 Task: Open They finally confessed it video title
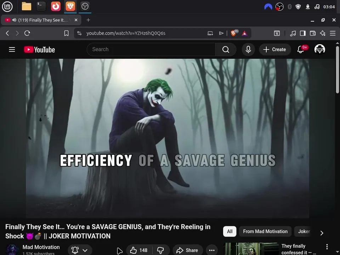298,249
